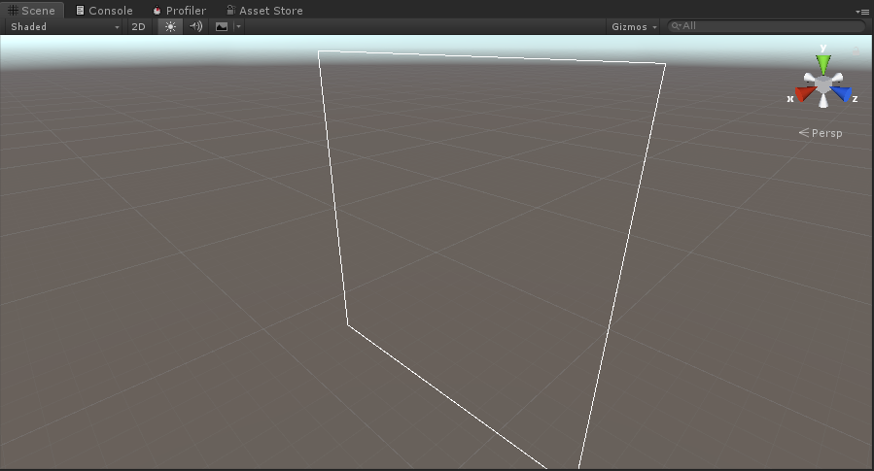Click the white bottom negative-Y cone
The width and height of the screenshot is (874, 471).
(x=823, y=101)
